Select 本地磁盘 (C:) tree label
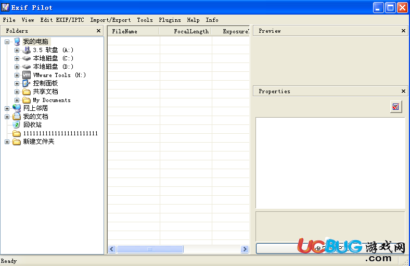The image size is (410, 266). pyautogui.click(x=53, y=58)
